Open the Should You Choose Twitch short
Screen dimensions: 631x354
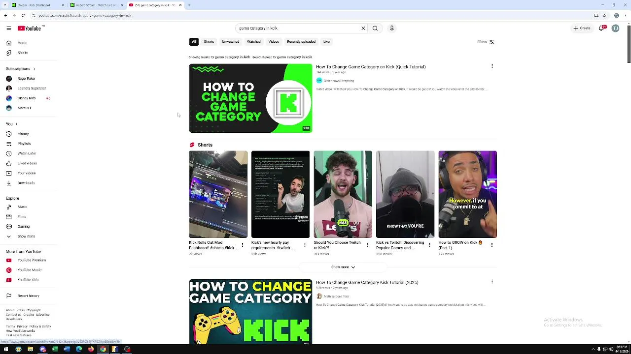[x=343, y=194]
